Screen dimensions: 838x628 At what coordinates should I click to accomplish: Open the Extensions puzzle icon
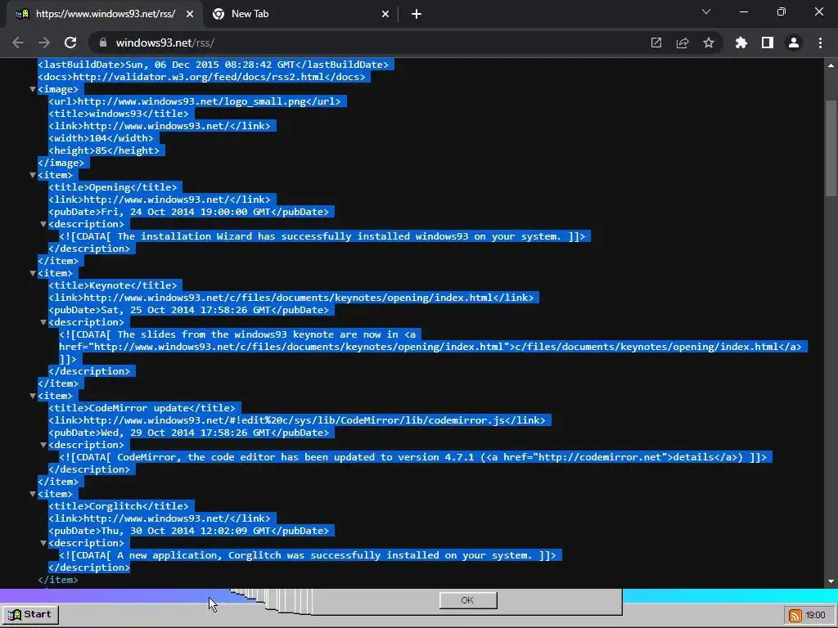pyautogui.click(x=741, y=43)
